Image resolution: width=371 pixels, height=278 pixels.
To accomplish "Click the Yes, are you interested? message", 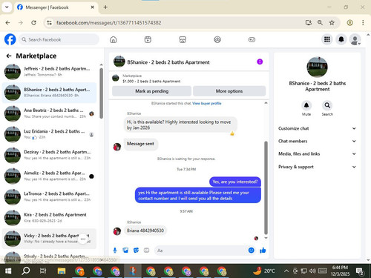I will pos(235,182).
